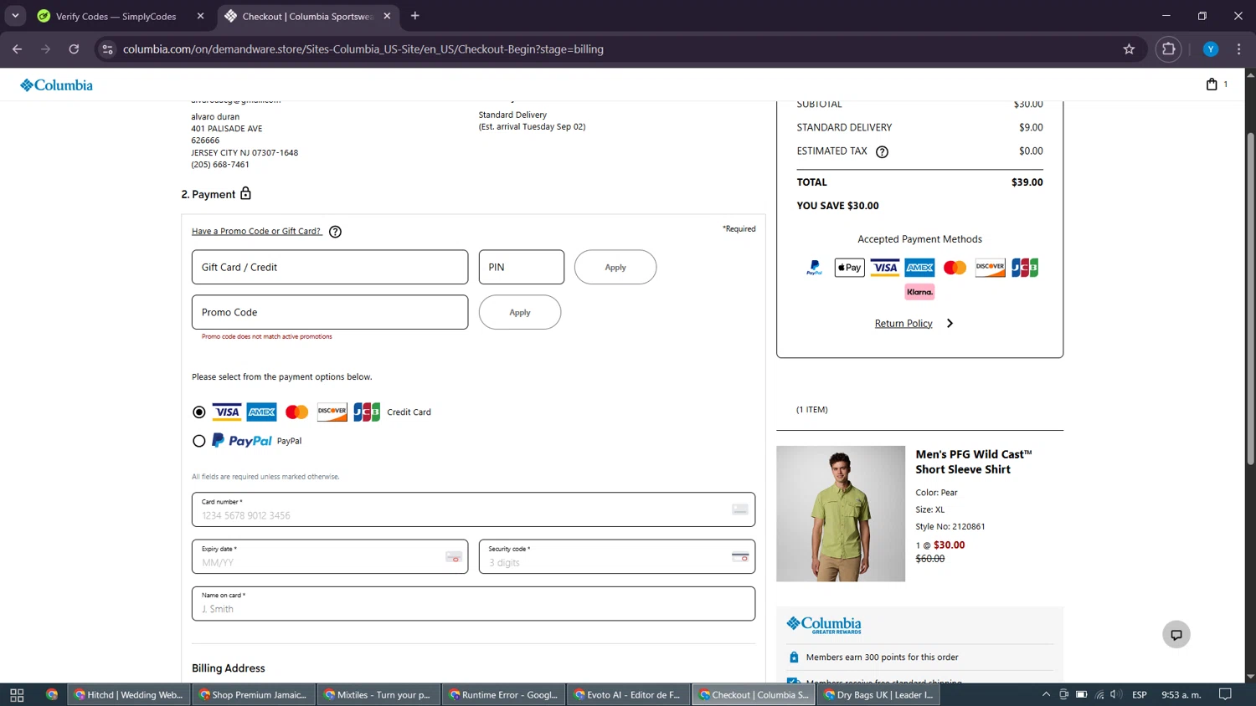Open Runtime Error Google taskbar window

[x=502, y=694]
